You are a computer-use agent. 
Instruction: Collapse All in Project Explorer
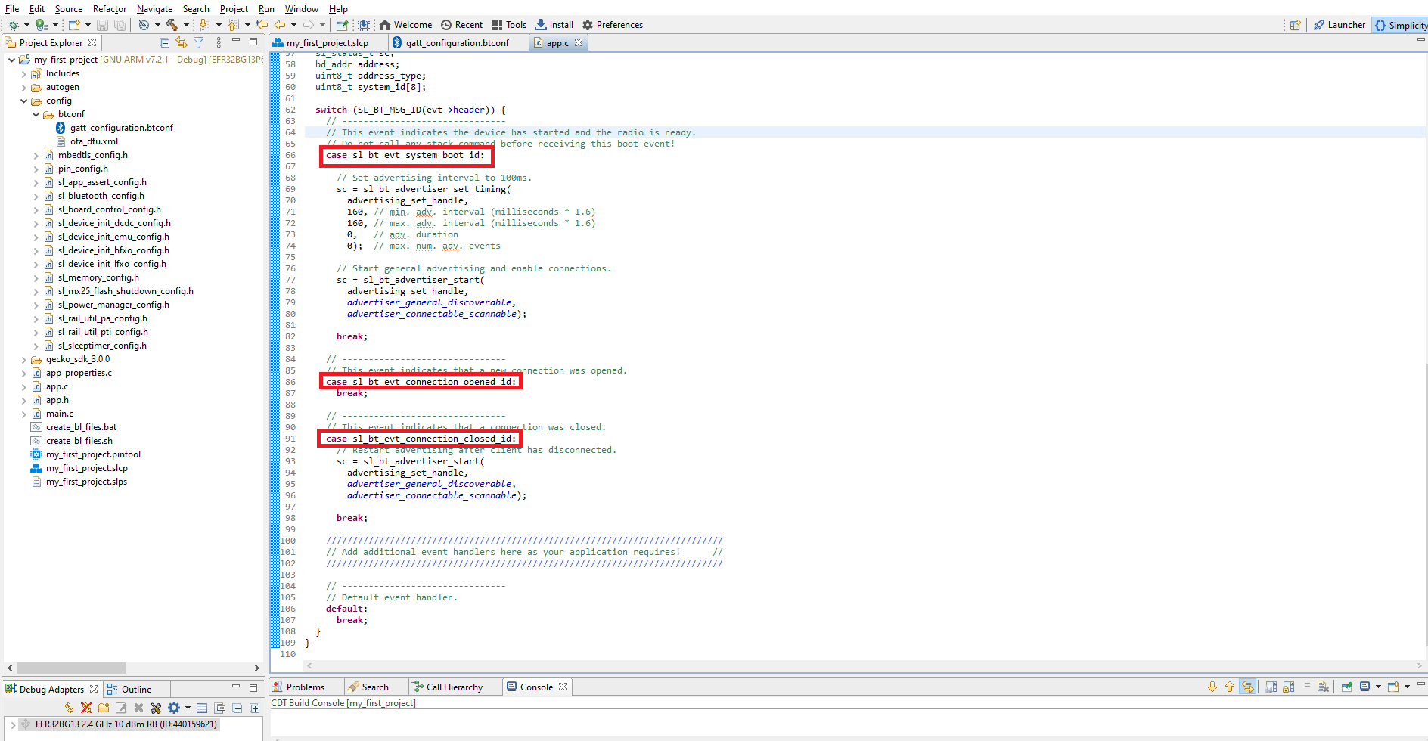pyautogui.click(x=164, y=43)
